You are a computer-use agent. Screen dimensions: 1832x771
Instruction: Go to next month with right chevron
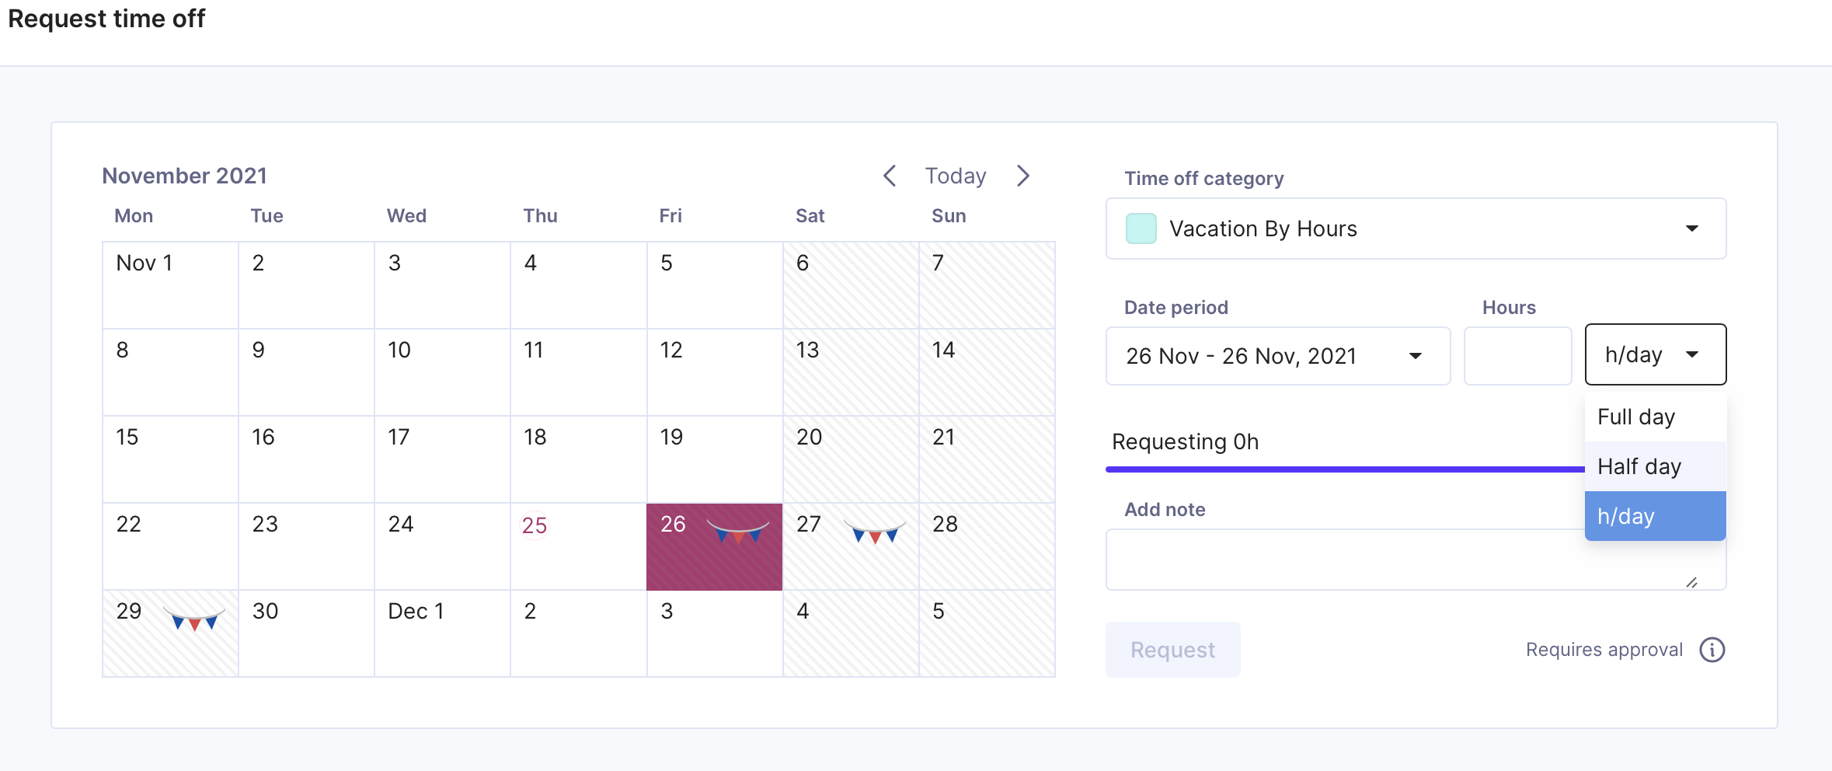click(x=1023, y=176)
